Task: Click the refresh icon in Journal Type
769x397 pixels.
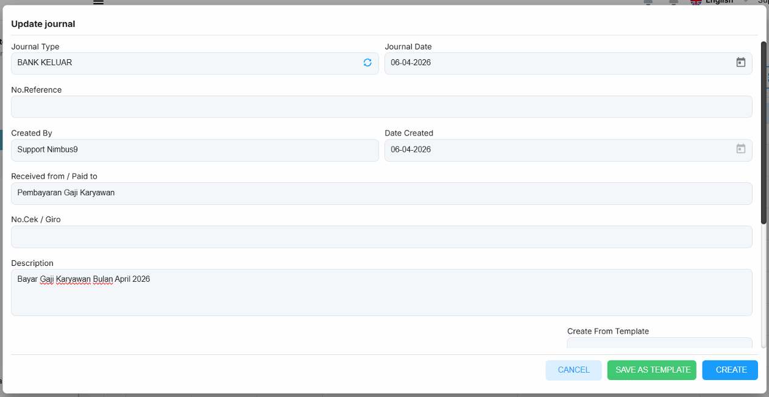Action: coord(367,62)
